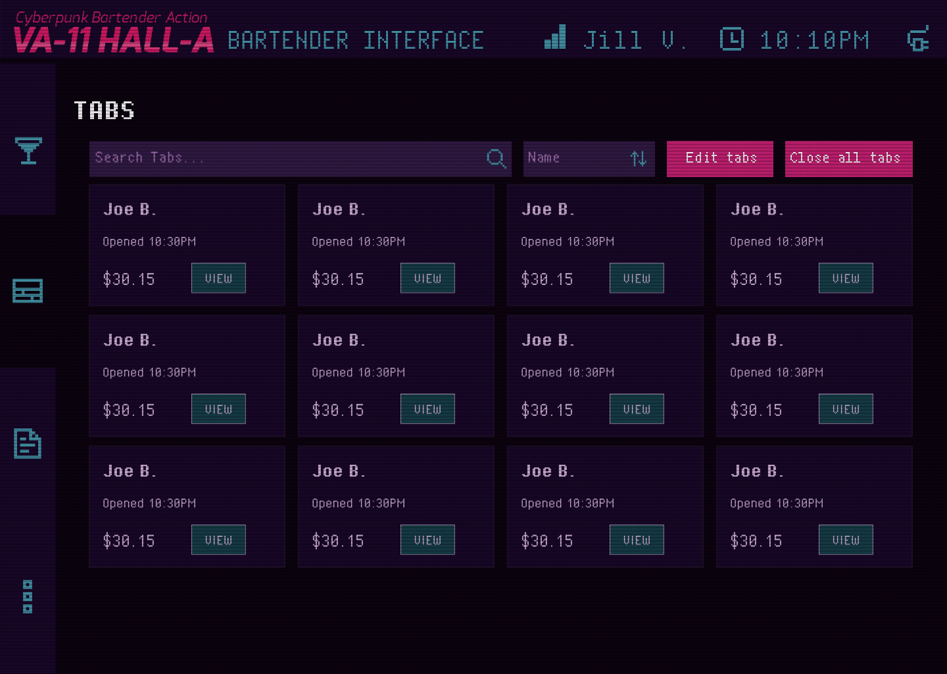Click the Close all tabs button
947x674 pixels.
849,159
